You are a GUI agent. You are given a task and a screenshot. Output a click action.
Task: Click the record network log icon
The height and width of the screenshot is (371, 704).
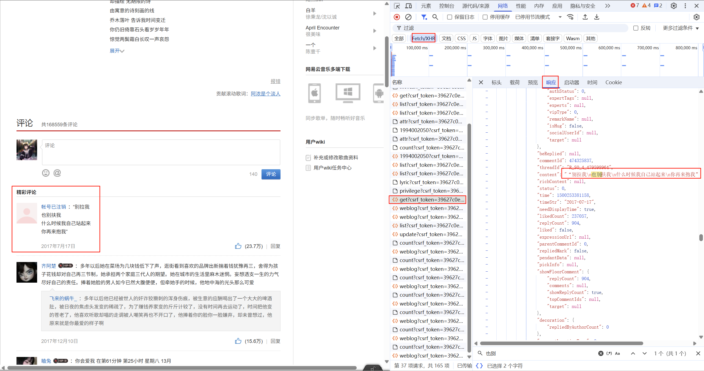click(x=397, y=17)
